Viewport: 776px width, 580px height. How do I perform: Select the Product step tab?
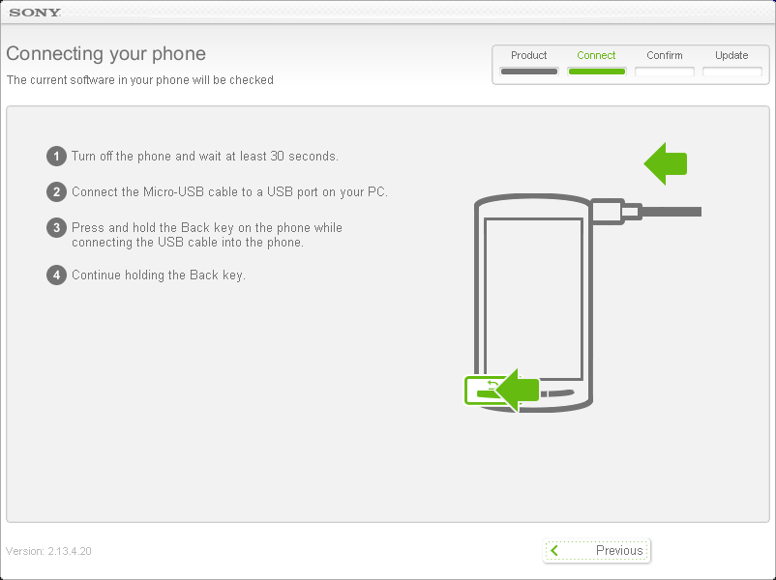[x=528, y=55]
